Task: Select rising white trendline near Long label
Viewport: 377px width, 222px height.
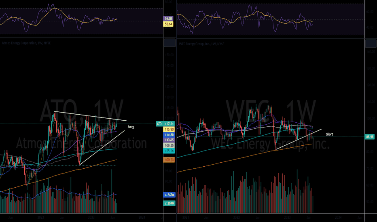Action: pyautogui.click(x=102, y=148)
